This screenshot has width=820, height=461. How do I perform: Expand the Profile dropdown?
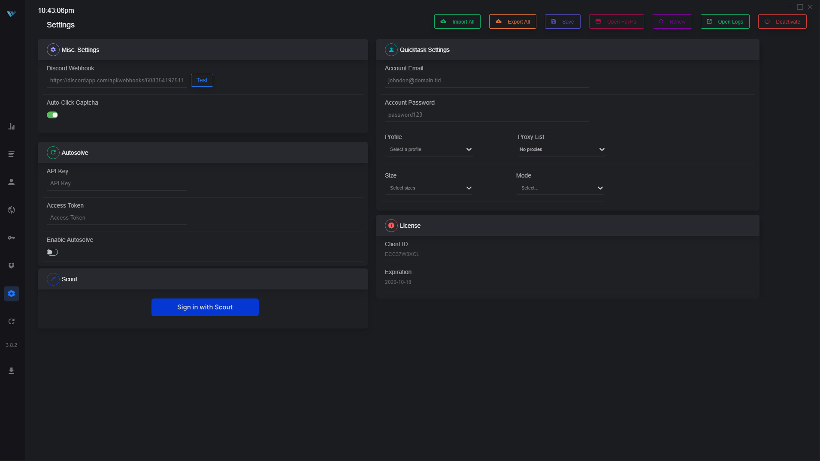click(429, 150)
